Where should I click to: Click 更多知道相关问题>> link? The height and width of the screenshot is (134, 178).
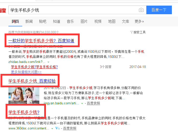(26, 72)
